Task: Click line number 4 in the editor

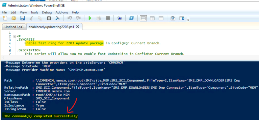Action: click(10, 43)
